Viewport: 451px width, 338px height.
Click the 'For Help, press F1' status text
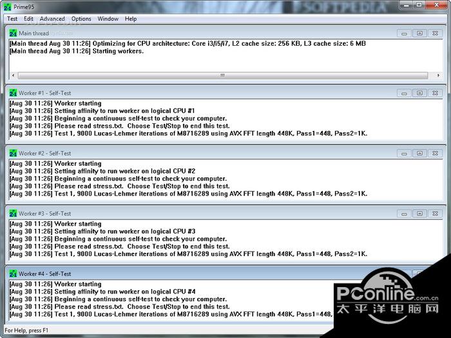[x=26, y=330]
